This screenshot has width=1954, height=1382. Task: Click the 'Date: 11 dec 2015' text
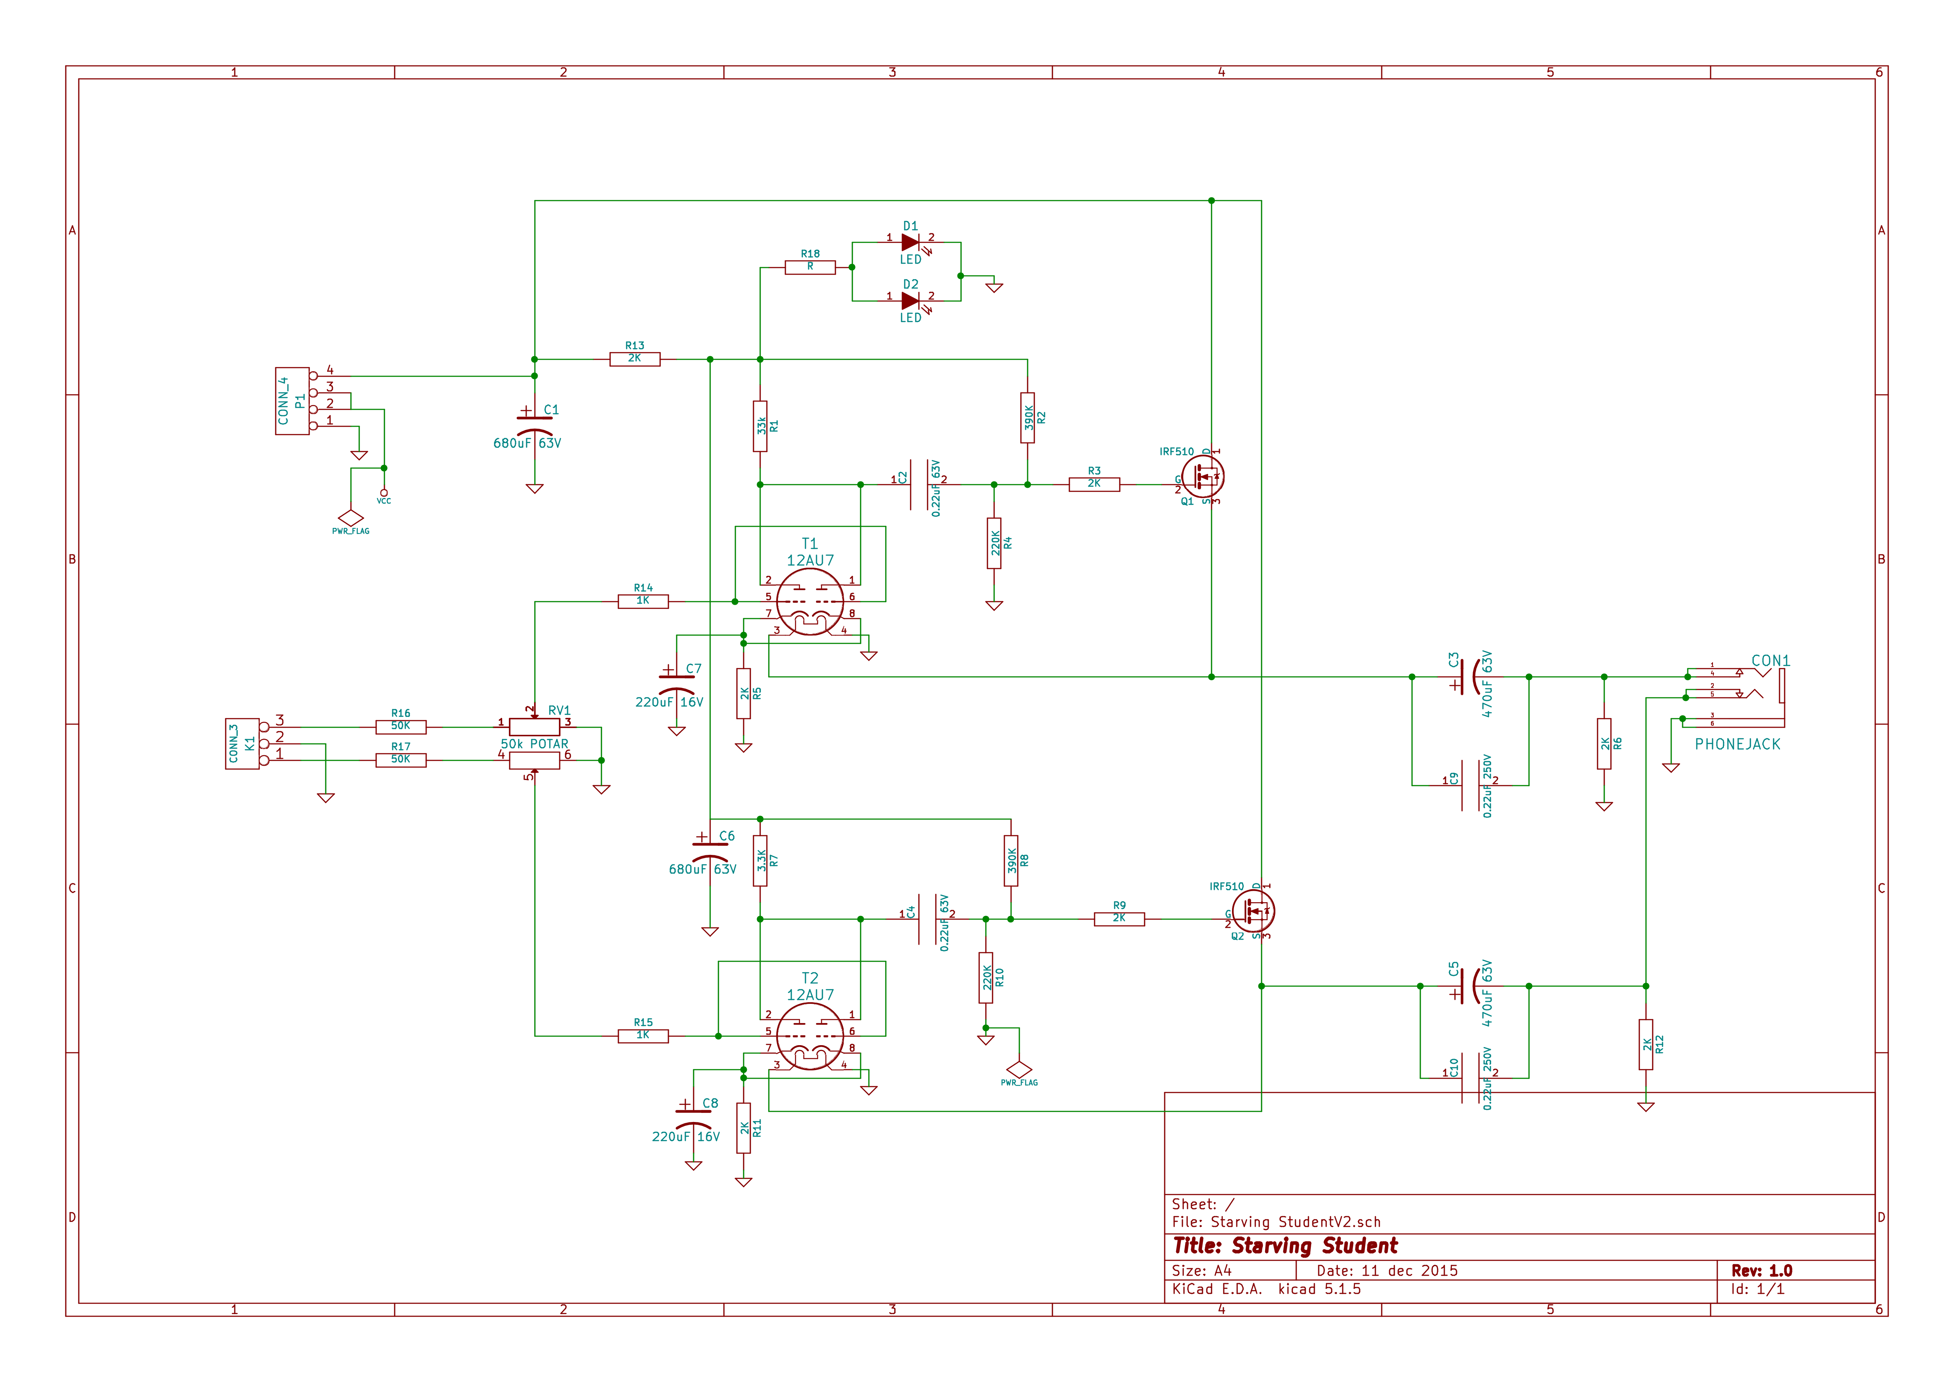pos(1387,1271)
